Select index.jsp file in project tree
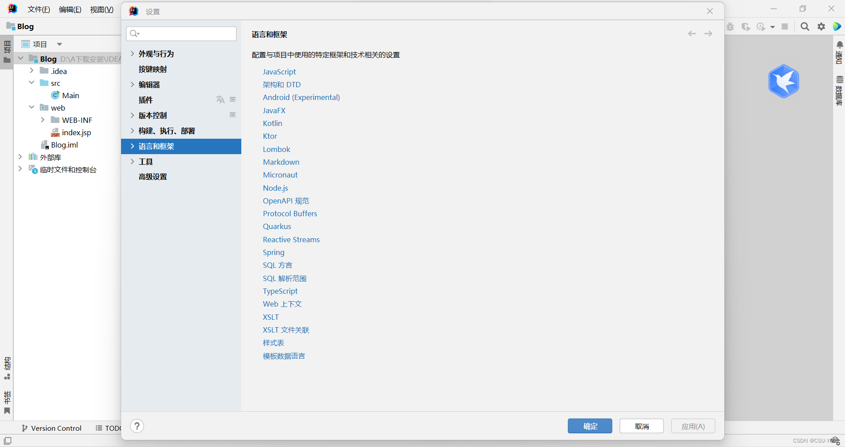Viewport: 845px width, 447px height. tap(71, 133)
